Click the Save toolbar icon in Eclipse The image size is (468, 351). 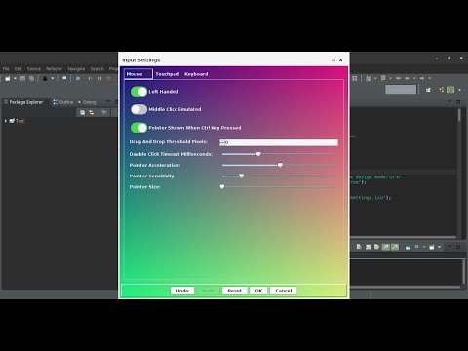(x=22, y=78)
